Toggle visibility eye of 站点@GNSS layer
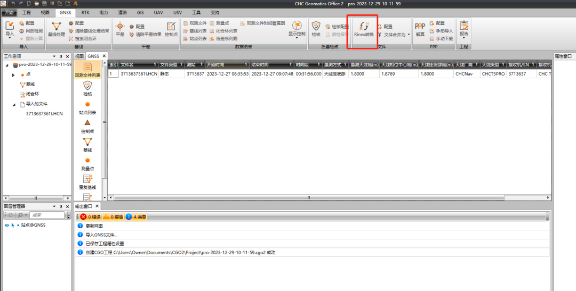576x291 pixels. (x=6, y=225)
